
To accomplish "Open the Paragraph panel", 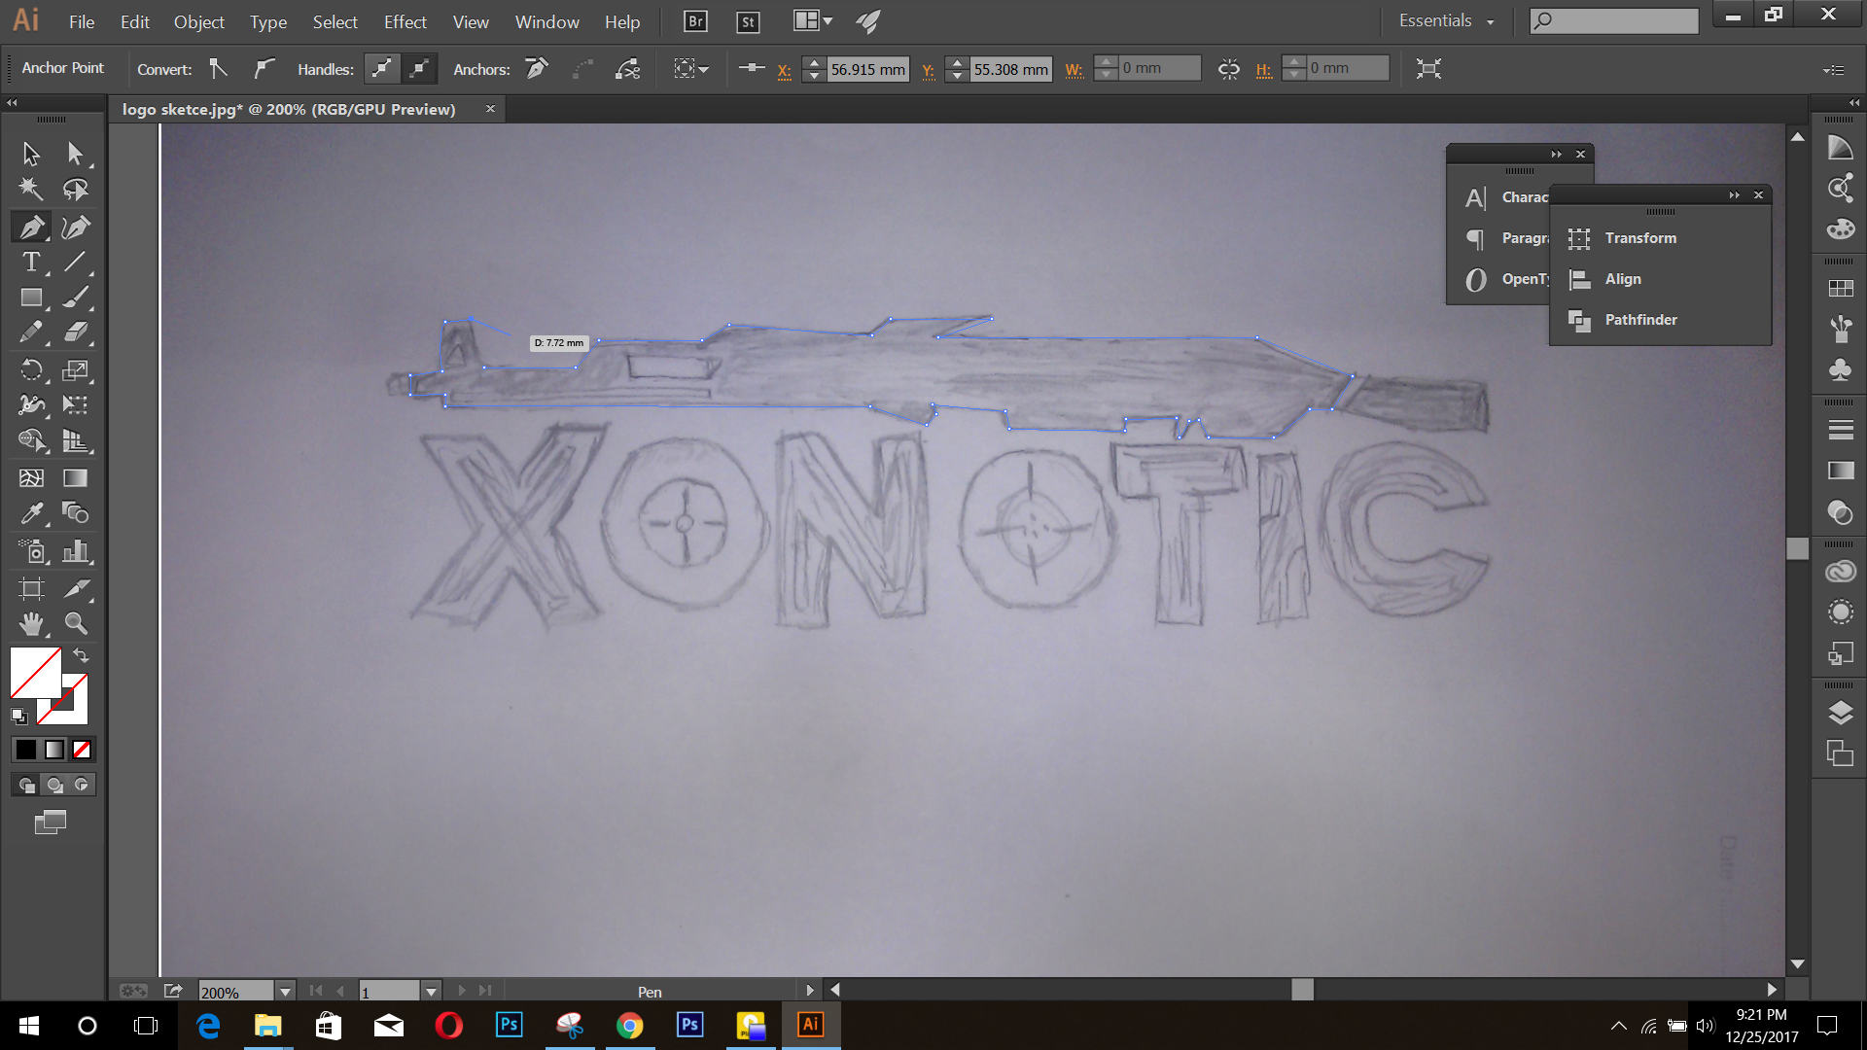I will [x=1505, y=238].
